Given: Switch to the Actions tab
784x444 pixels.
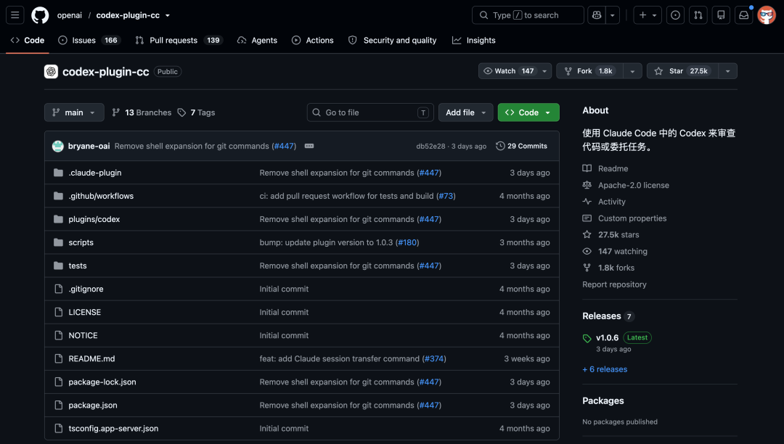Looking at the screenshot, I should (x=312, y=40).
